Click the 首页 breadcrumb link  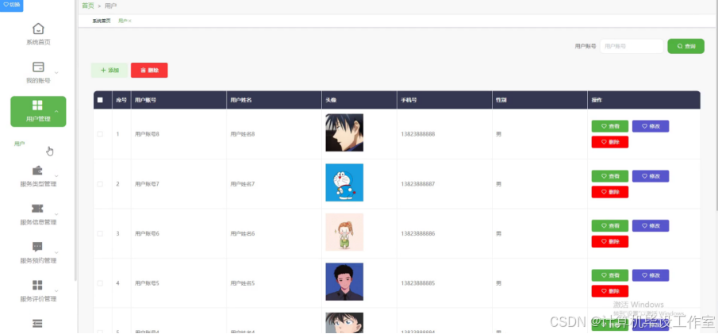pos(88,6)
